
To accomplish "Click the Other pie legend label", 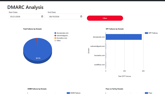I will pyautogui.click(x=59, y=40).
